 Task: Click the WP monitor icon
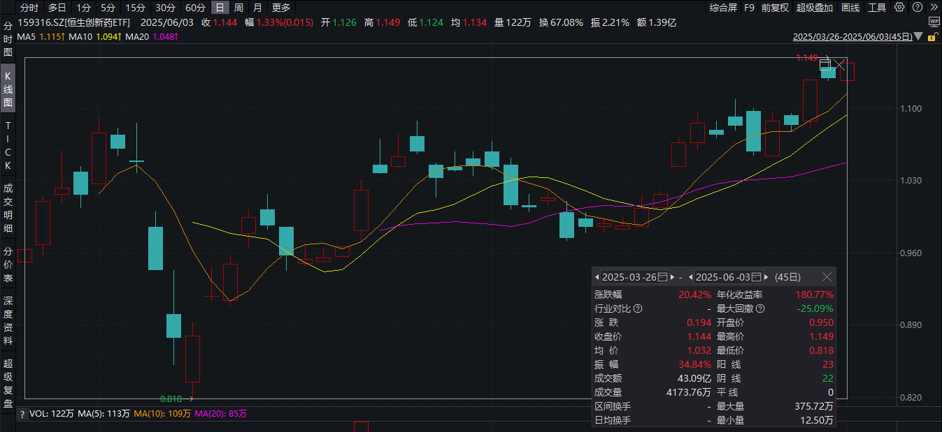[934, 22]
